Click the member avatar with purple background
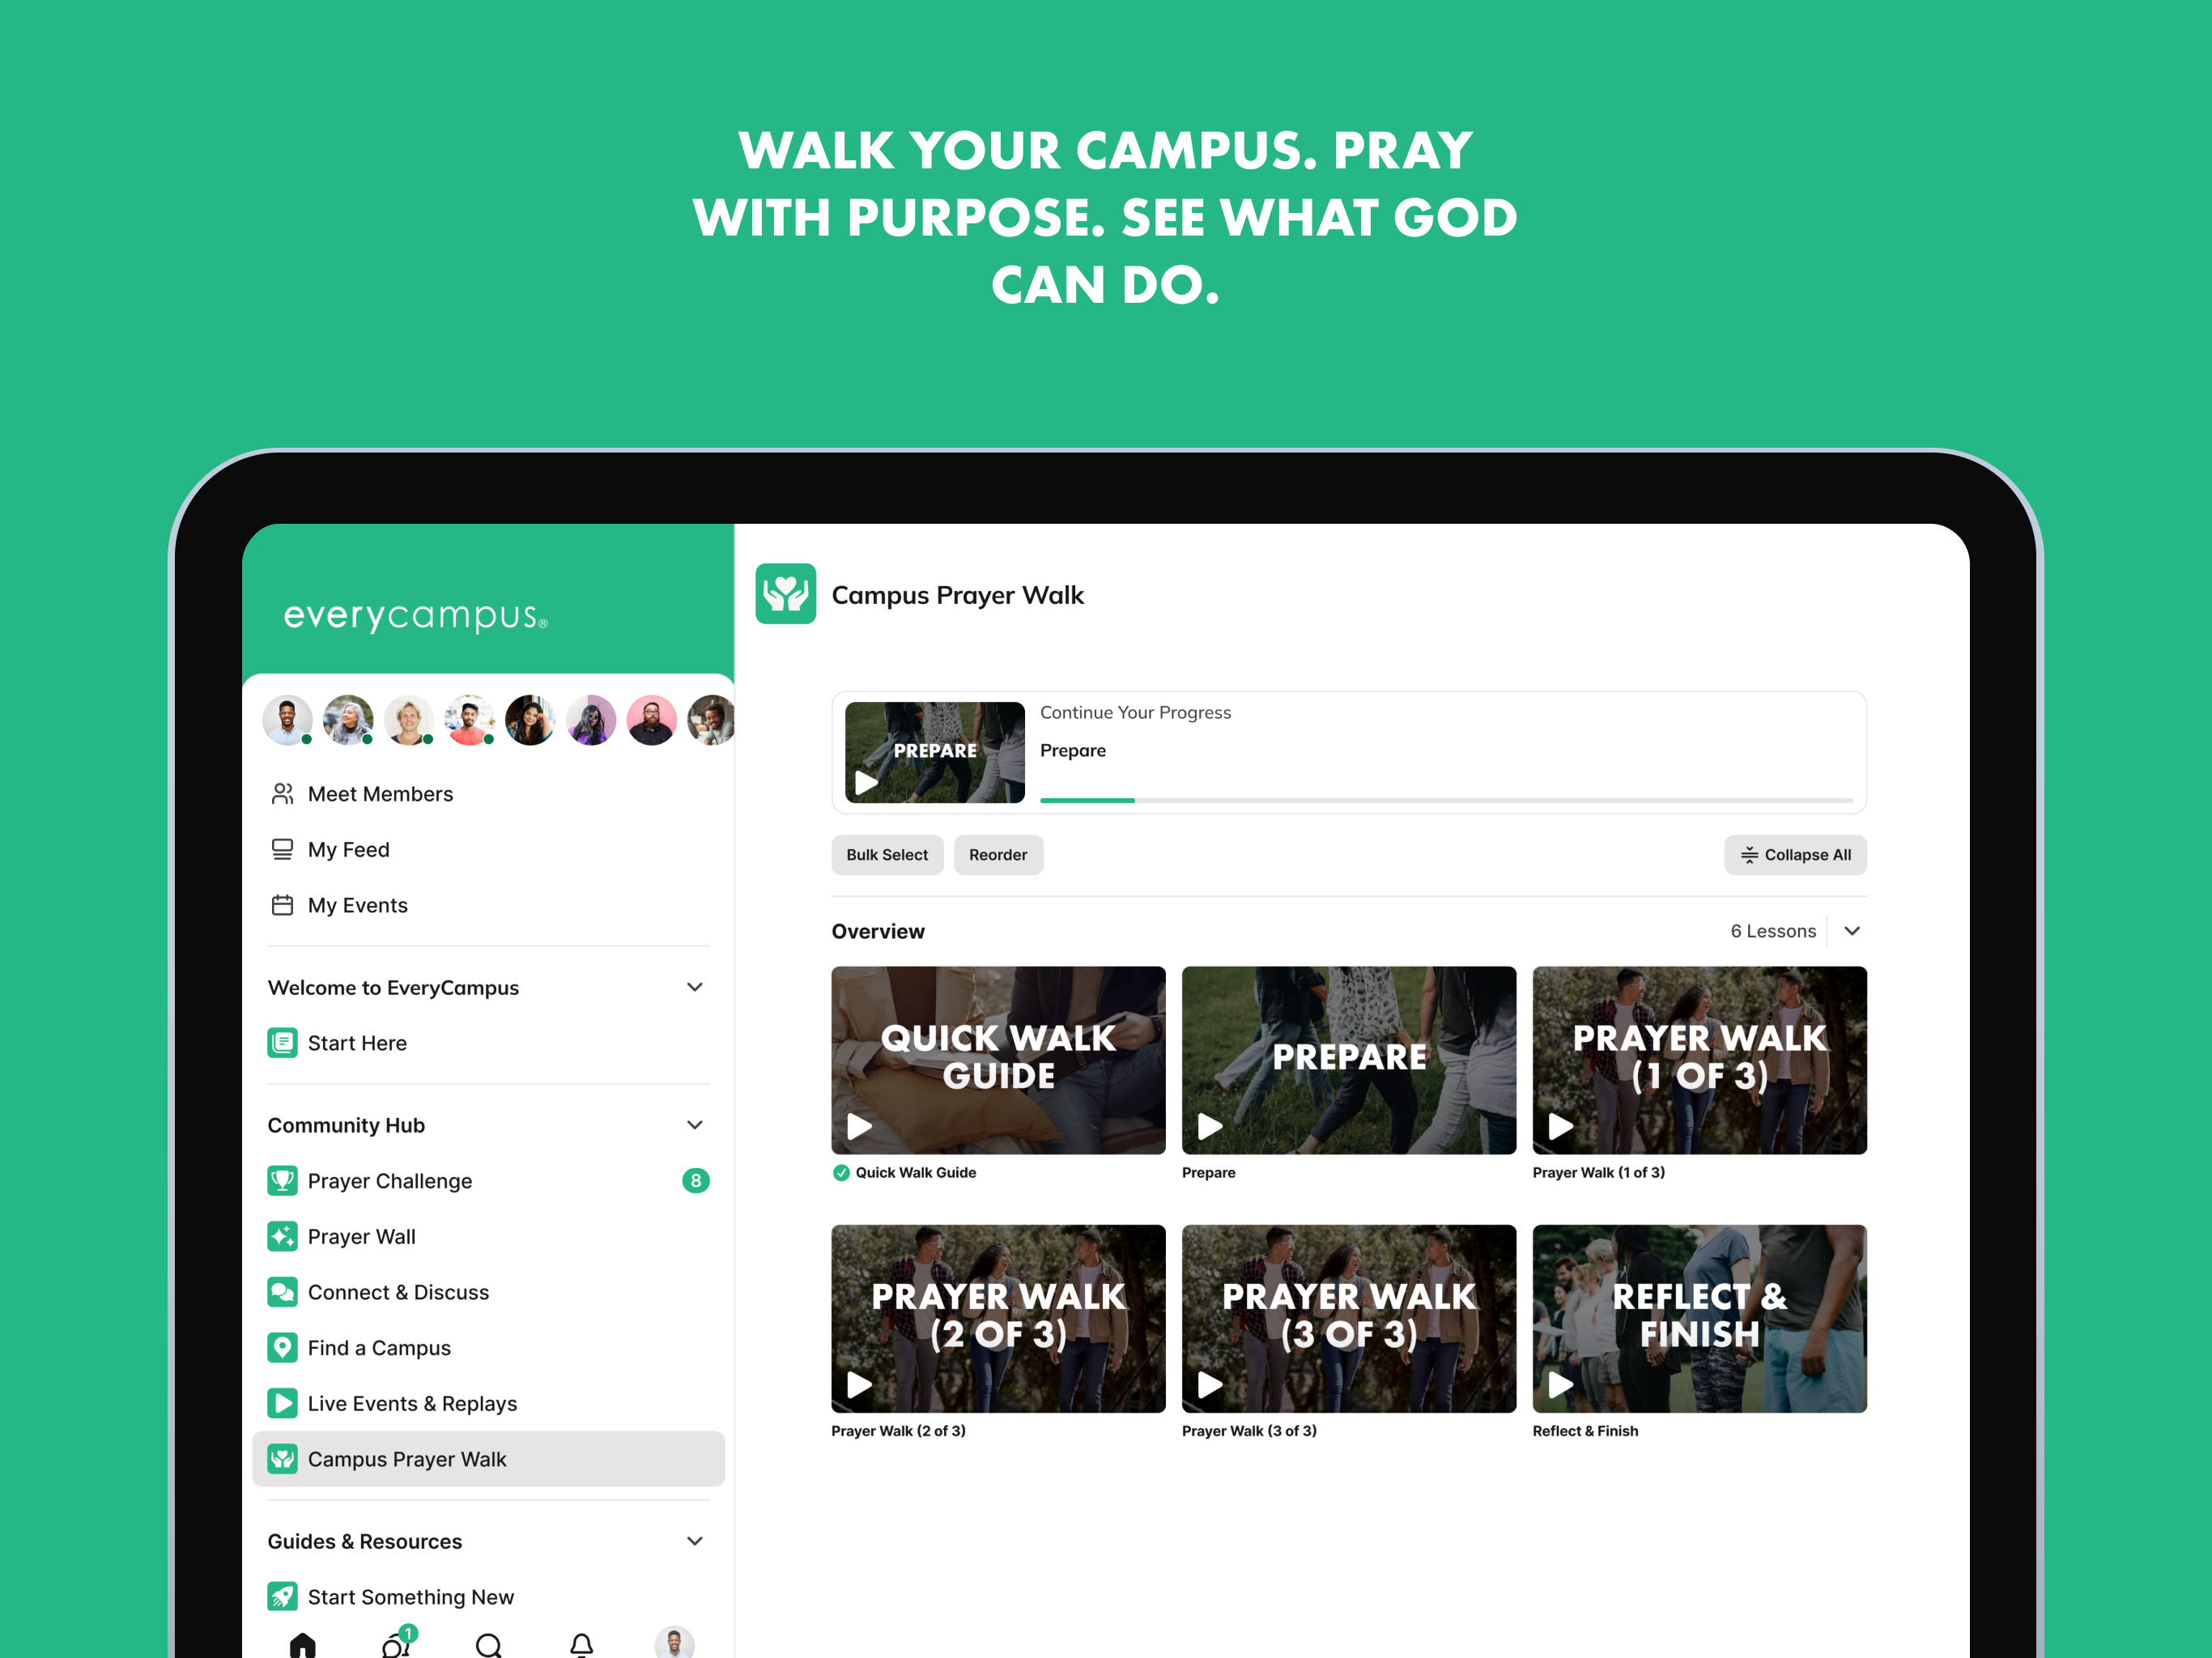The image size is (2212, 1658). 591,720
